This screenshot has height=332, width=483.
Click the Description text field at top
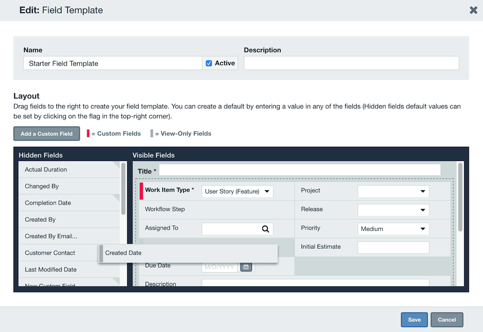[x=352, y=63]
